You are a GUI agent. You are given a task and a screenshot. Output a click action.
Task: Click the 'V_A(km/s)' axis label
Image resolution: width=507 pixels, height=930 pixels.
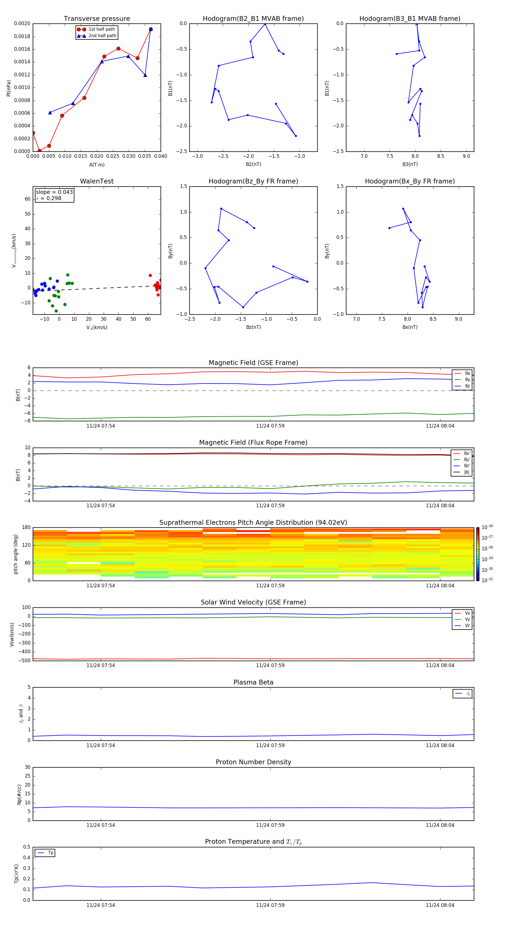point(97,328)
